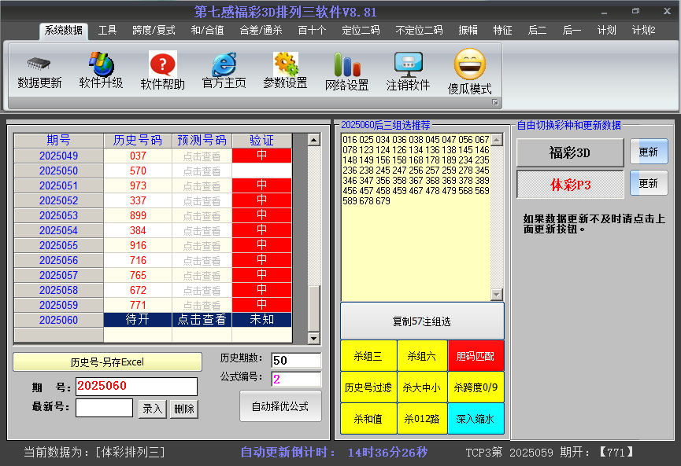Click the 数据更新 chip icon

(39, 64)
